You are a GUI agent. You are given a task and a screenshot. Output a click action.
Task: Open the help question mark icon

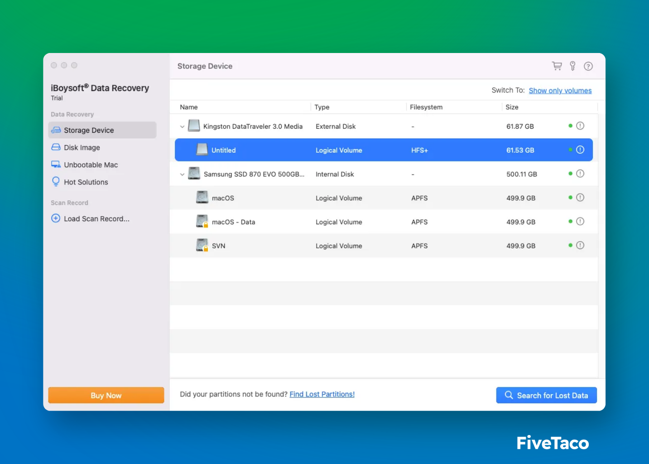588,66
